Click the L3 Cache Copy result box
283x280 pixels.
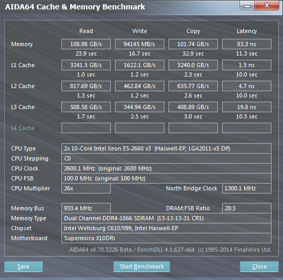(193, 107)
